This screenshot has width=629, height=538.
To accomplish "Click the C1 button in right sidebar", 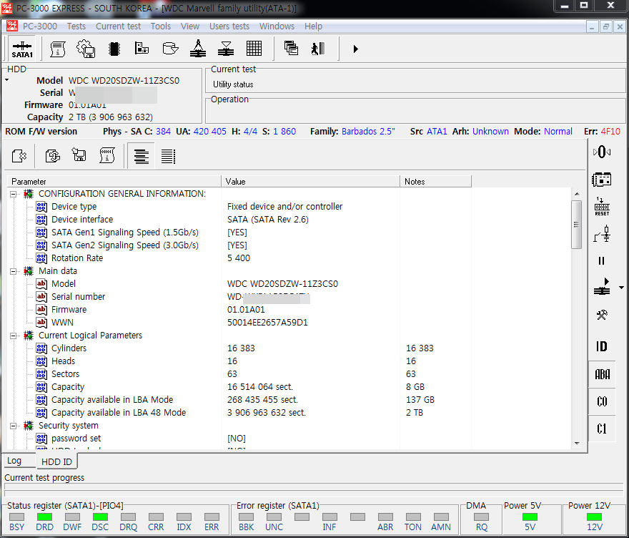I will (602, 429).
